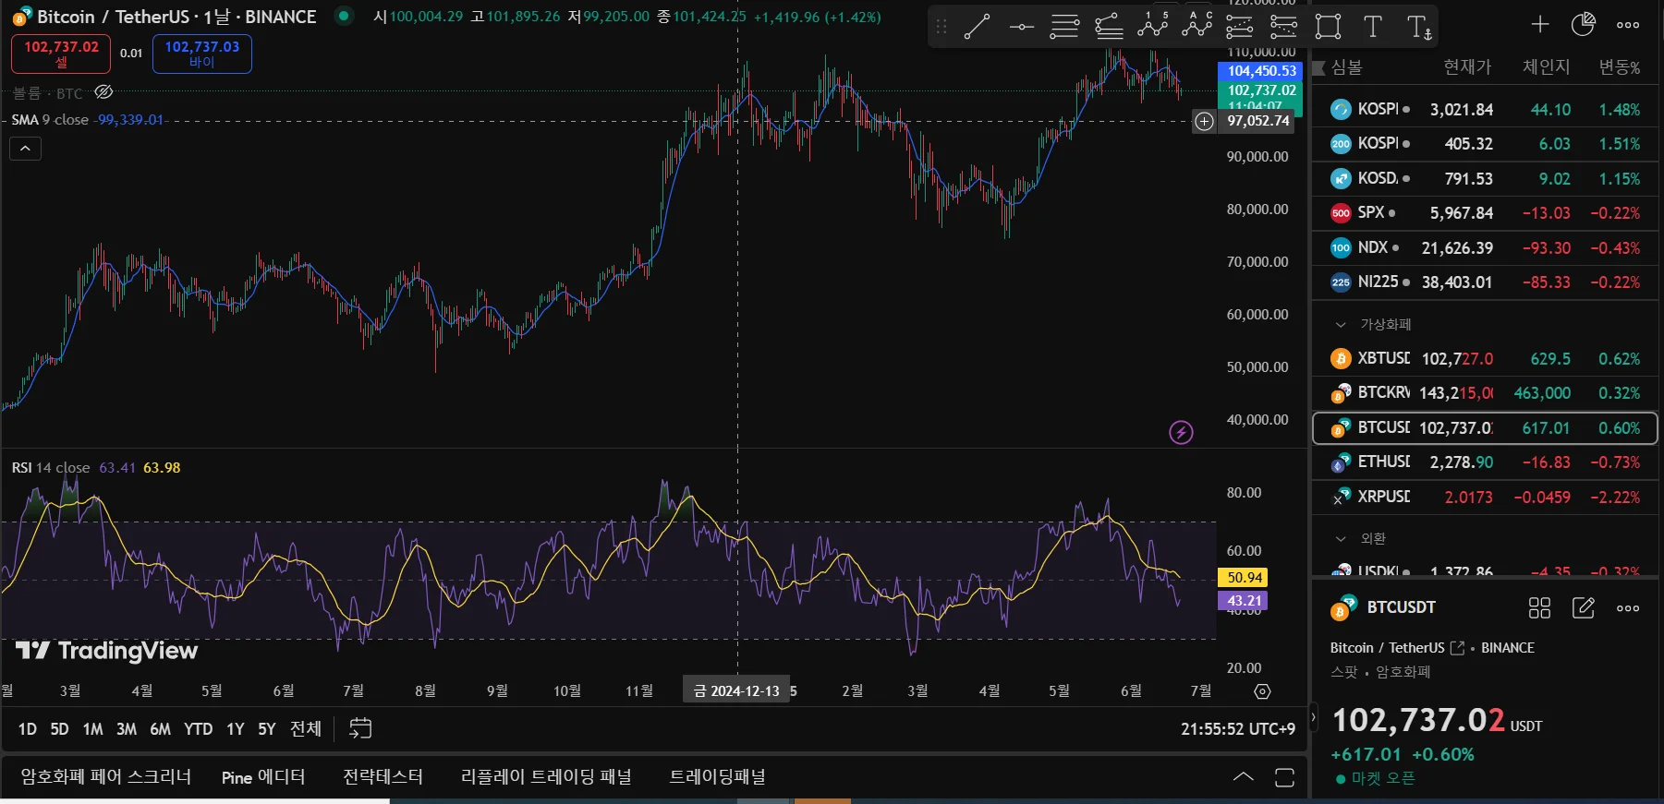
Task: Open the grid layout icon beside BTCUSDT
Action: point(1539,607)
